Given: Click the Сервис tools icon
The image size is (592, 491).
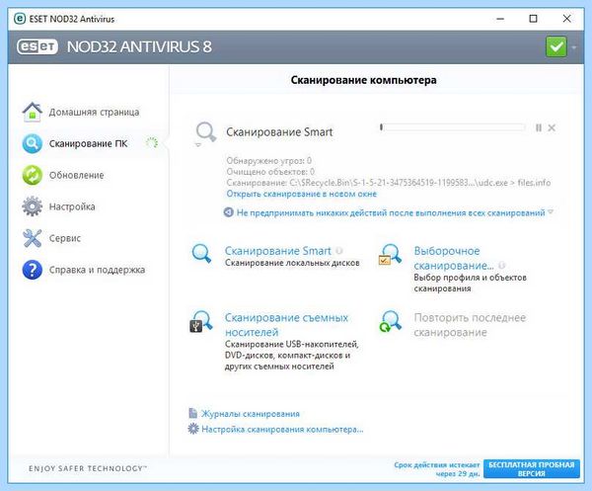Looking at the screenshot, I should click(x=33, y=238).
